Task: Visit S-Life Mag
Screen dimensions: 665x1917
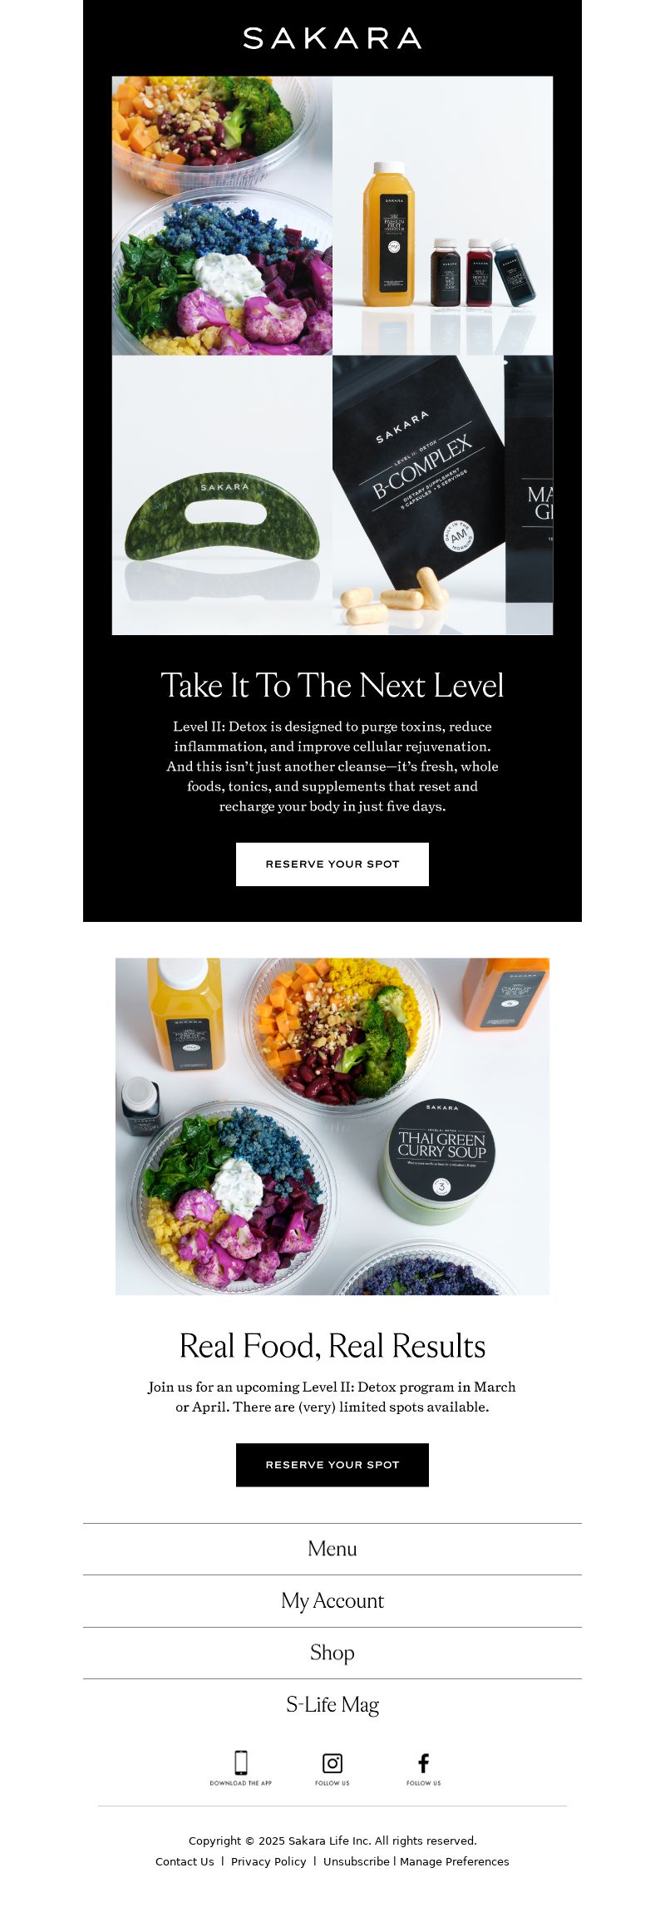Action: click(x=332, y=1705)
